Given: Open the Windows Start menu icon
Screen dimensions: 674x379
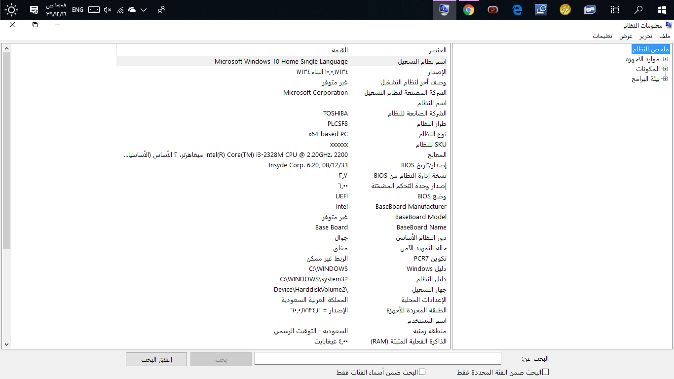Looking at the screenshot, I should 662,9.
